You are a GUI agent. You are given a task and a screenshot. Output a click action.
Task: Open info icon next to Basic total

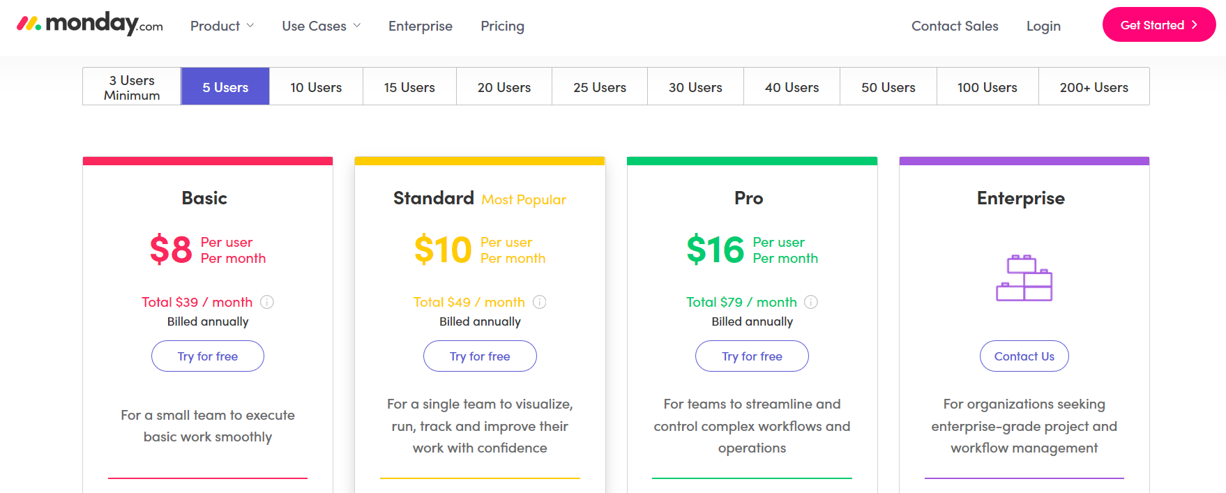pos(267,302)
